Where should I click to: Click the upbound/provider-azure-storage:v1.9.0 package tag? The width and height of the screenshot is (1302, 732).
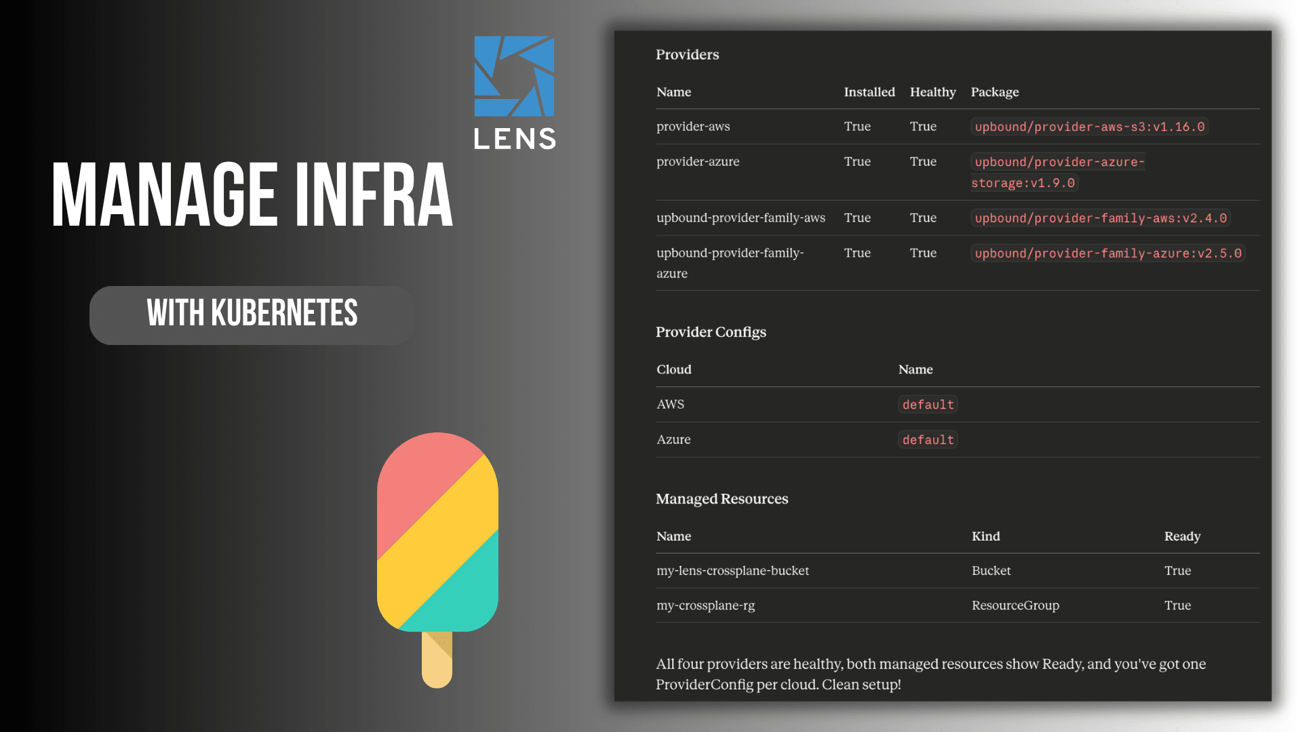(x=1058, y=172)
